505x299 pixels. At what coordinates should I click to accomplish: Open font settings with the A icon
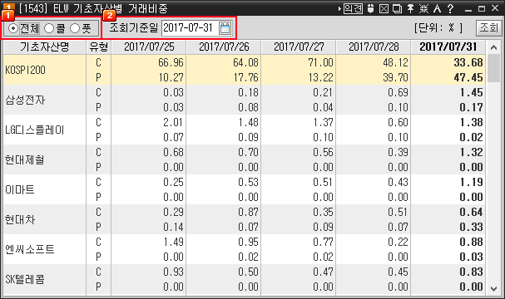(x=437, y=8)
